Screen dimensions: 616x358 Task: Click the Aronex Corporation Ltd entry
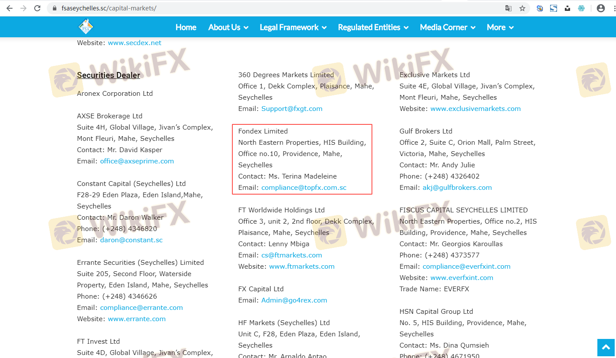[x=115, y=94]
